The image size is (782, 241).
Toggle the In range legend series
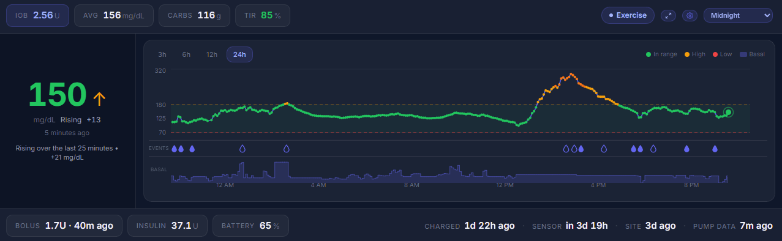(x=661, y=54)
